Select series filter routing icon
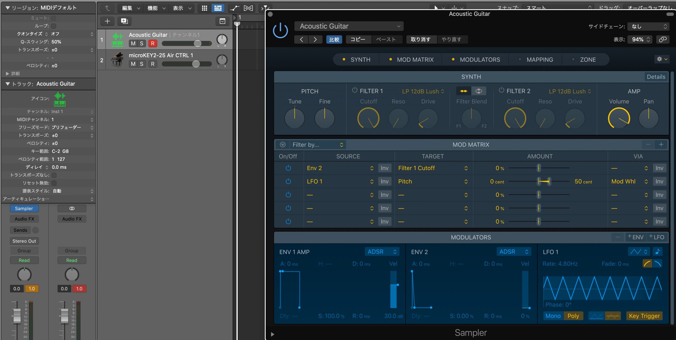 pyautogui.click(x=463, y=91)
